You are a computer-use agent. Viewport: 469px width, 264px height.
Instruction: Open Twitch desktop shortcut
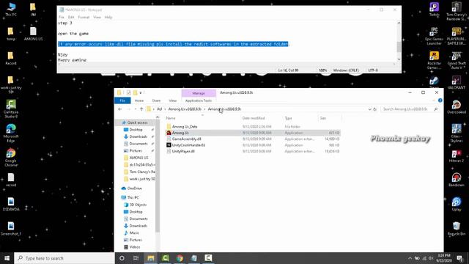pos(434,10)
